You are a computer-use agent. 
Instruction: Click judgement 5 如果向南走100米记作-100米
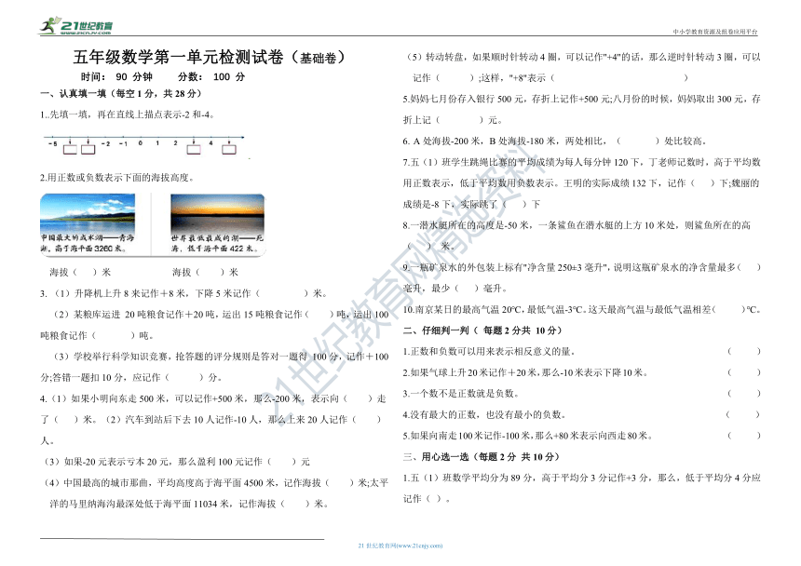point(528,436)
